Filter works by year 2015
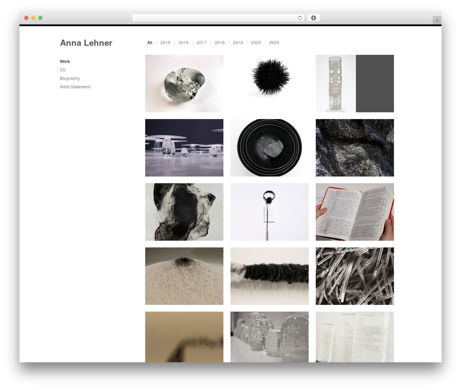The image size is (461, 390). click(x=165, y=42)
